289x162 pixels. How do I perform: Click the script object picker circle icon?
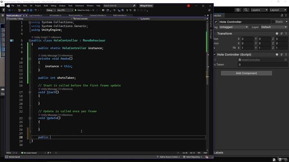[x=286, y=60]
